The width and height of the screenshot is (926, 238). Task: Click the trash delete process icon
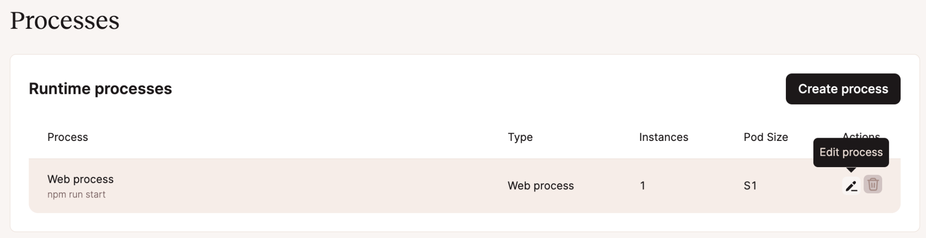point(873,184)
